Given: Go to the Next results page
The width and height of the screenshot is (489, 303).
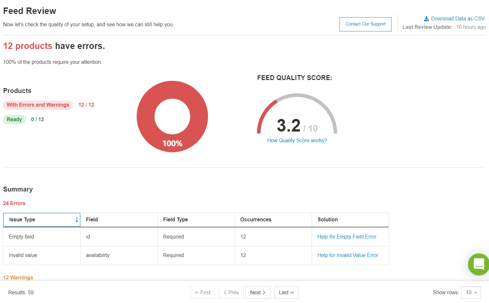Looking at the screenshot, I should (x=258, y=293).
